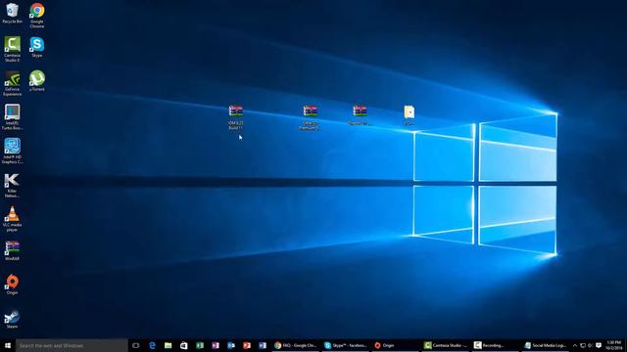Select the UltraISO Premium RAR archive
Viewport: 627px width, 352px height.
310,117
